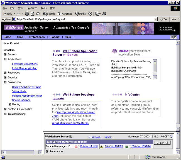Click the Back arrow toolbar button

7,14
